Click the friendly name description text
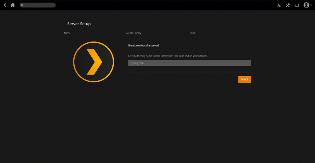The height and width of the screenshot is (163, 315). 168,56
